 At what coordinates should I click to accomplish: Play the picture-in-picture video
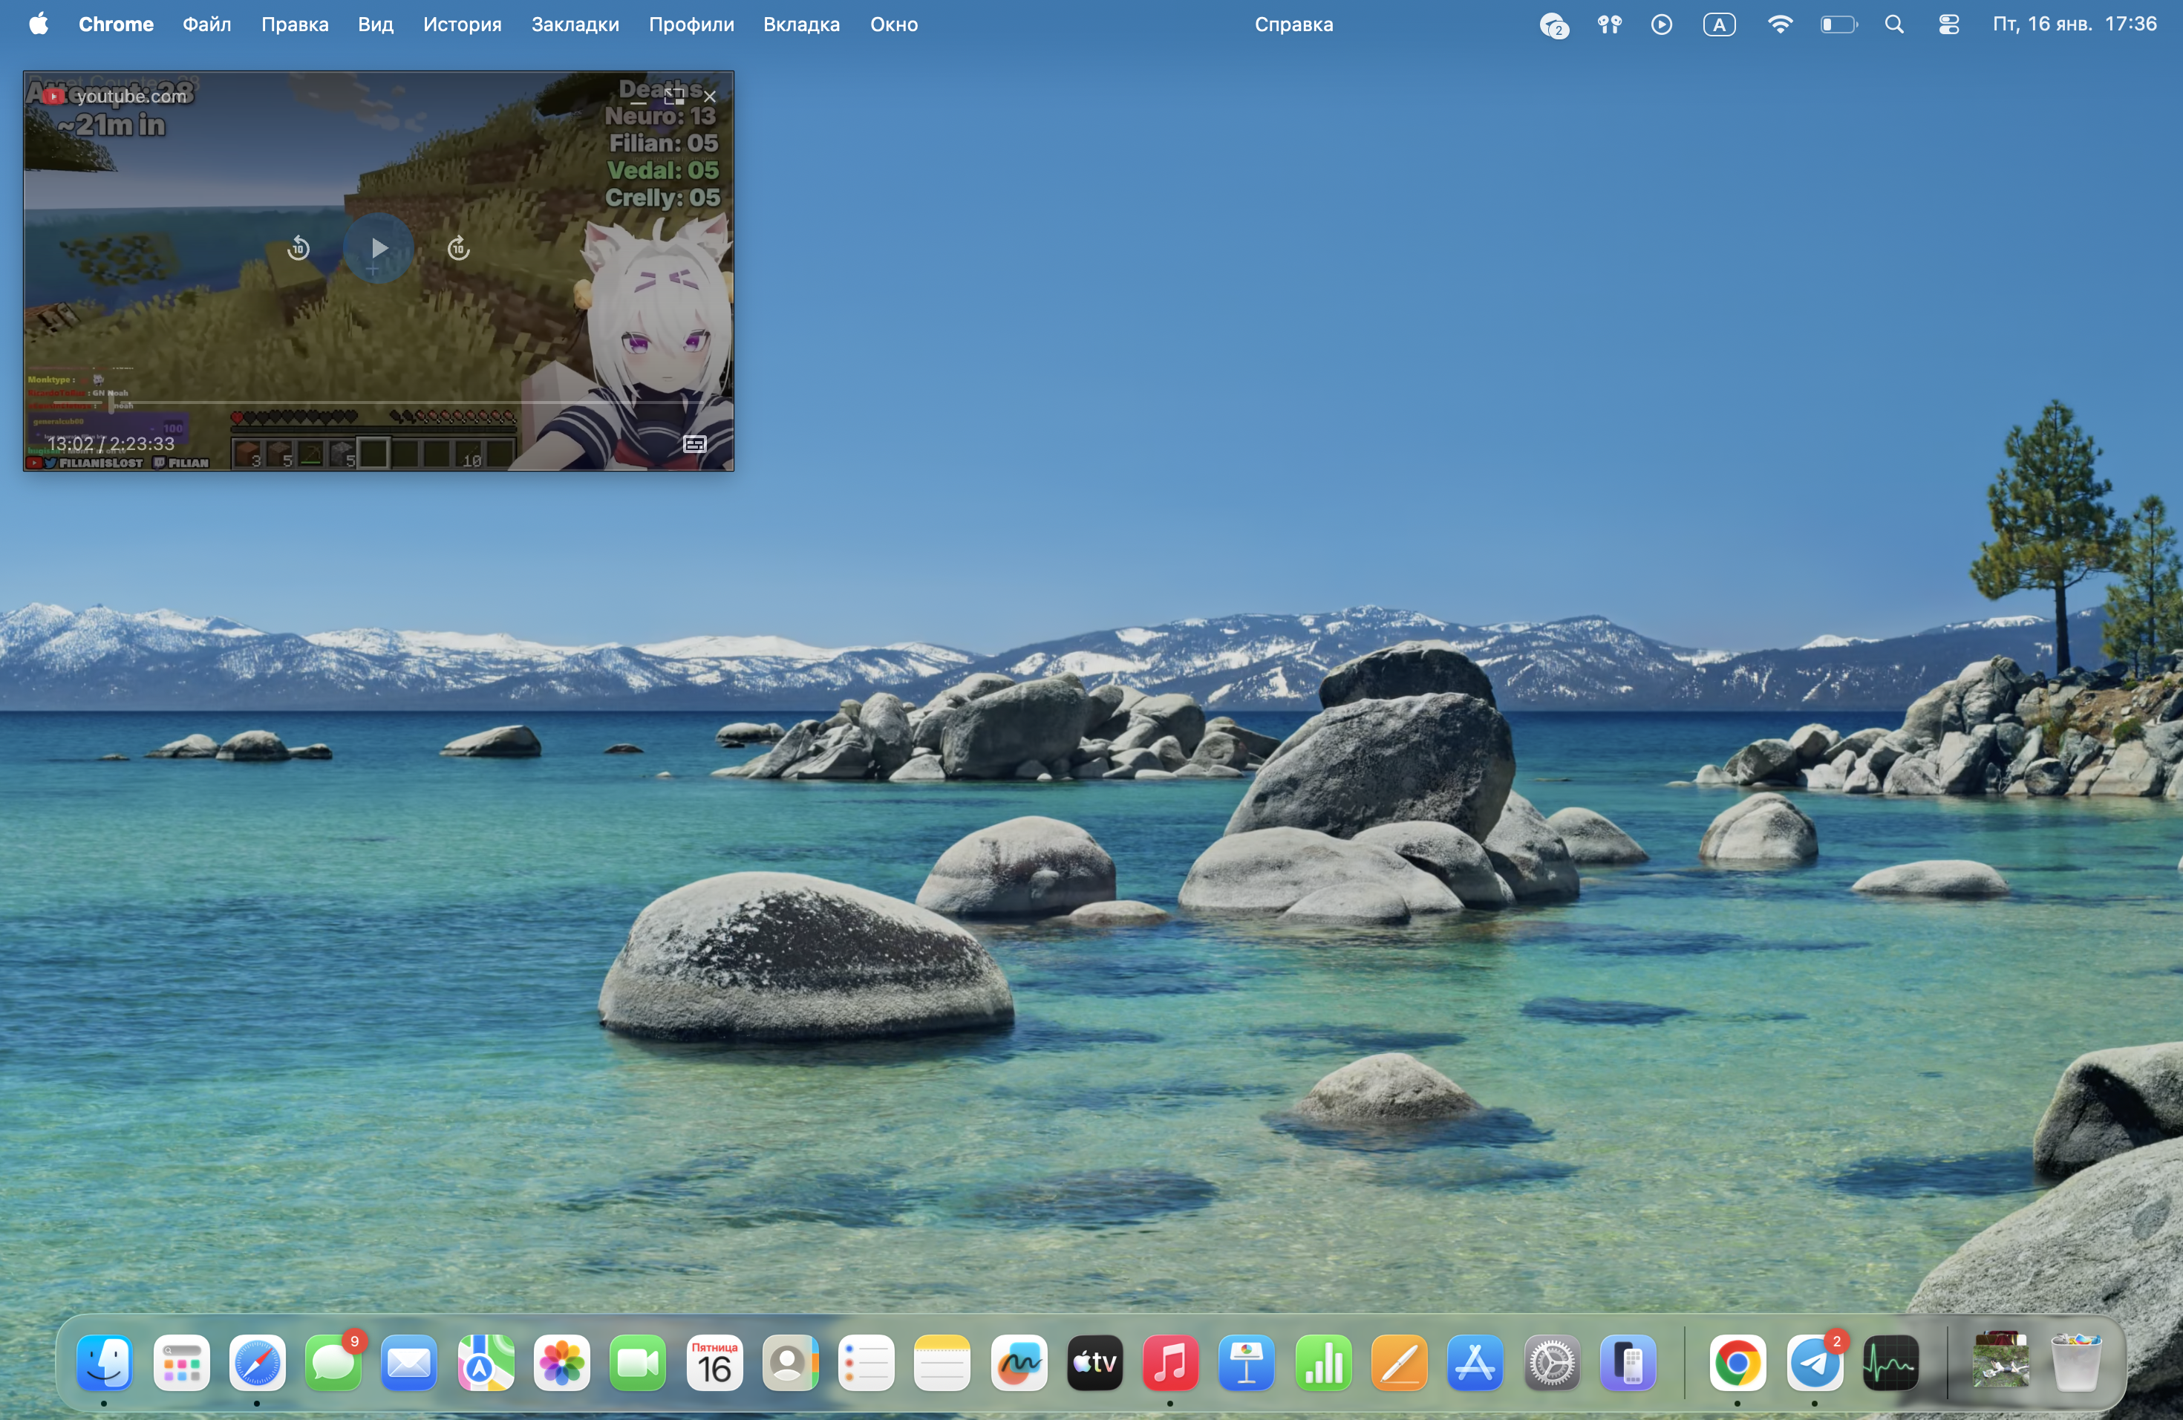[x=378, y=247]
